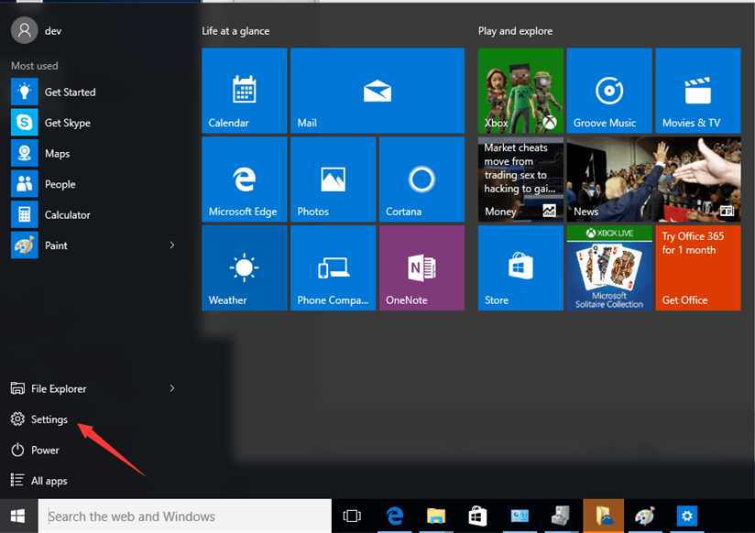Open All apps list
Image resolution: width=755 pixels, height=533 pixels.
[49, 481]
